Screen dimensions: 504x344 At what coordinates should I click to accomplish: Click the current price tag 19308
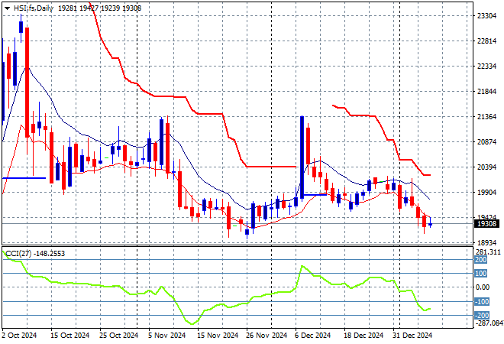pos(485,224)
